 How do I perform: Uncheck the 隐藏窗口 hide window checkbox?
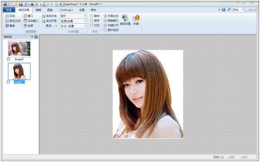[105, 21]
